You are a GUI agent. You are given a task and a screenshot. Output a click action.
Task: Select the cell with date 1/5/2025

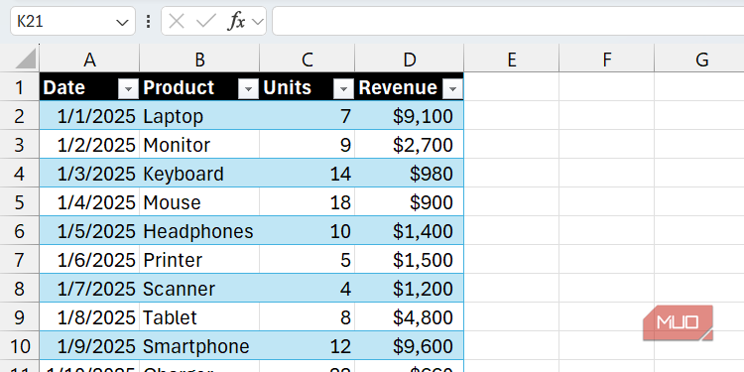89,231
